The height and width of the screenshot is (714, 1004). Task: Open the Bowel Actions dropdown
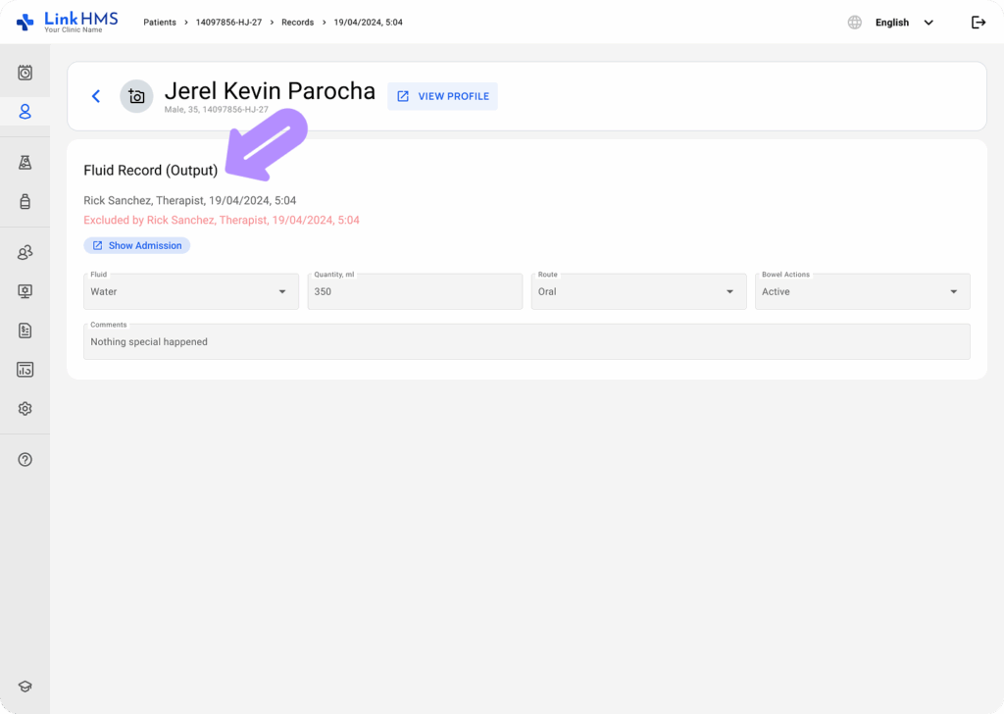862,291
